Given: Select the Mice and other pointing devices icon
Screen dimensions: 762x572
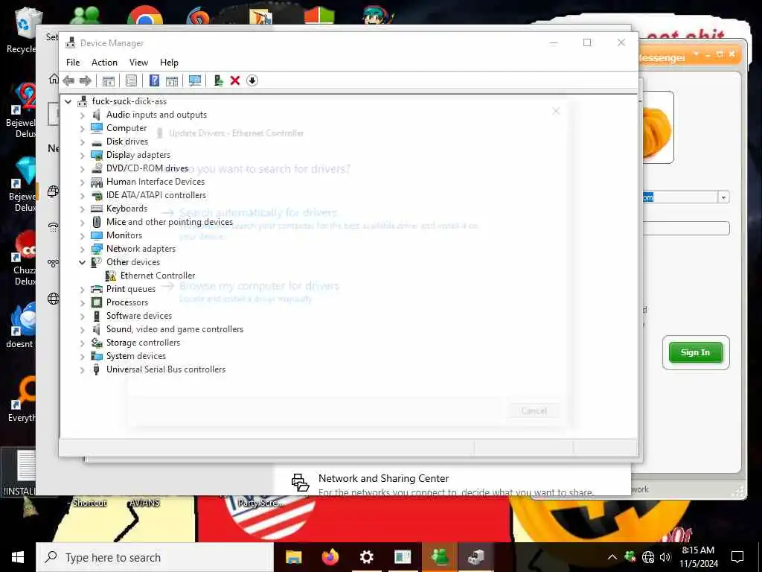Looking at the screenshot, I should pos(97,222).
